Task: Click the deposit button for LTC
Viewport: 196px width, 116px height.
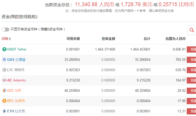Action: [x=191, y=70]
